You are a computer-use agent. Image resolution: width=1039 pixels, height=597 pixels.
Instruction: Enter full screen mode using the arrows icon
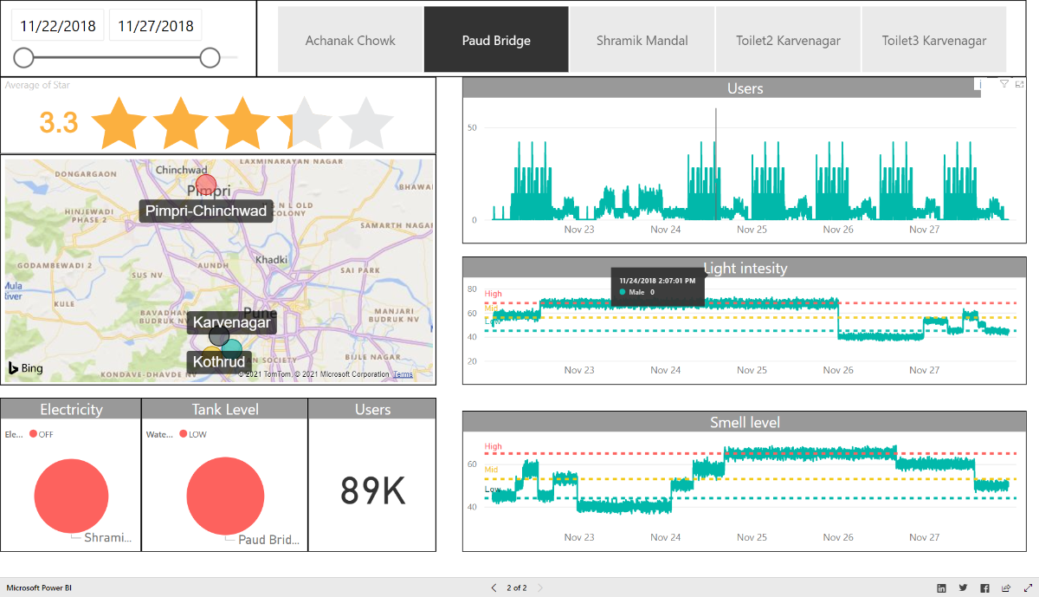(1027, 588)
